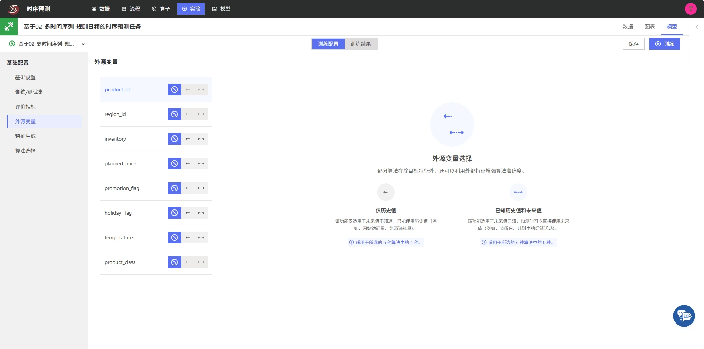Viewport: 704px width, 349px height.
Task: Open the 算子 top navigation menu
Action: [161, 9]
